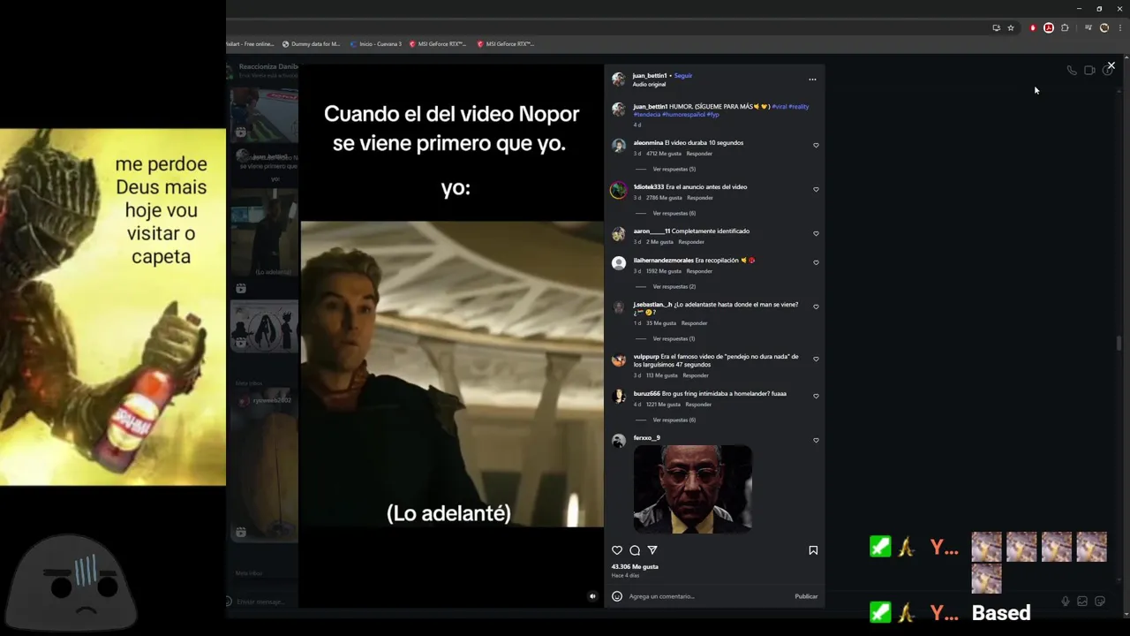This screenshot has height=636, width=1130.
Task: Open the comment bubble icon under post
Action: 635,550
